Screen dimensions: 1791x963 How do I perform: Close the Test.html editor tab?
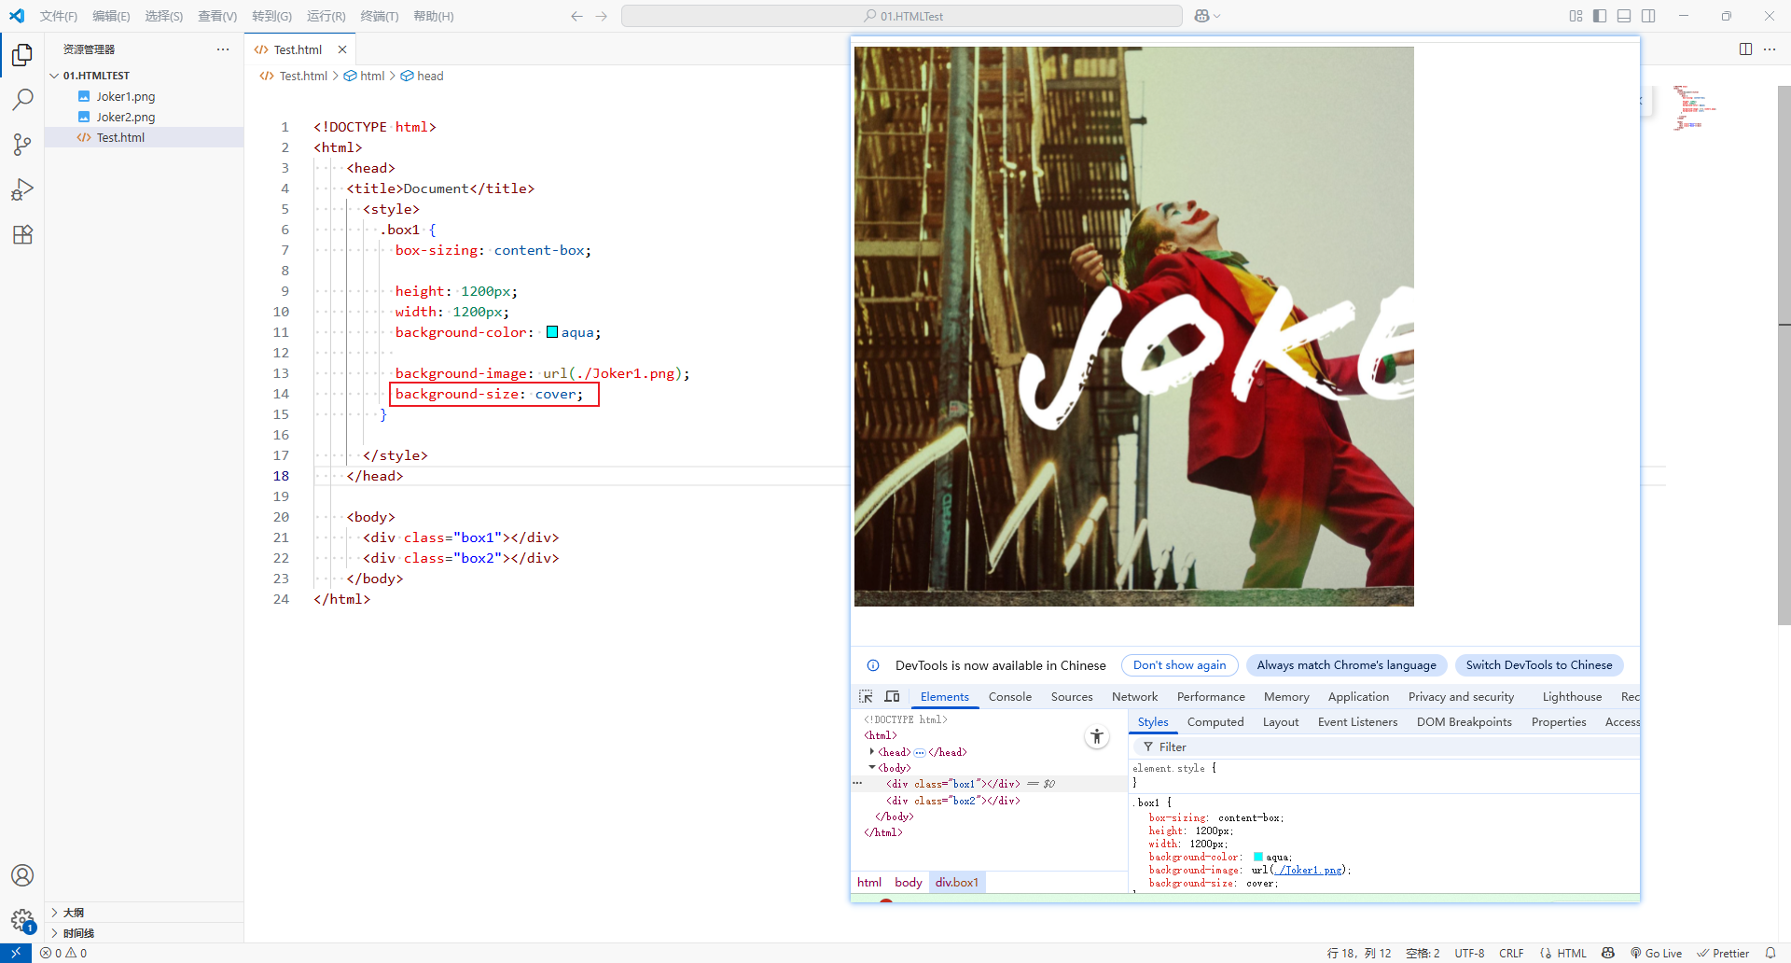[x=342, y=49]
